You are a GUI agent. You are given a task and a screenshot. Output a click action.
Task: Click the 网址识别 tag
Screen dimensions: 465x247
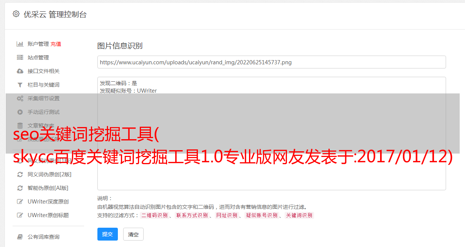click(x=227, y=215)
